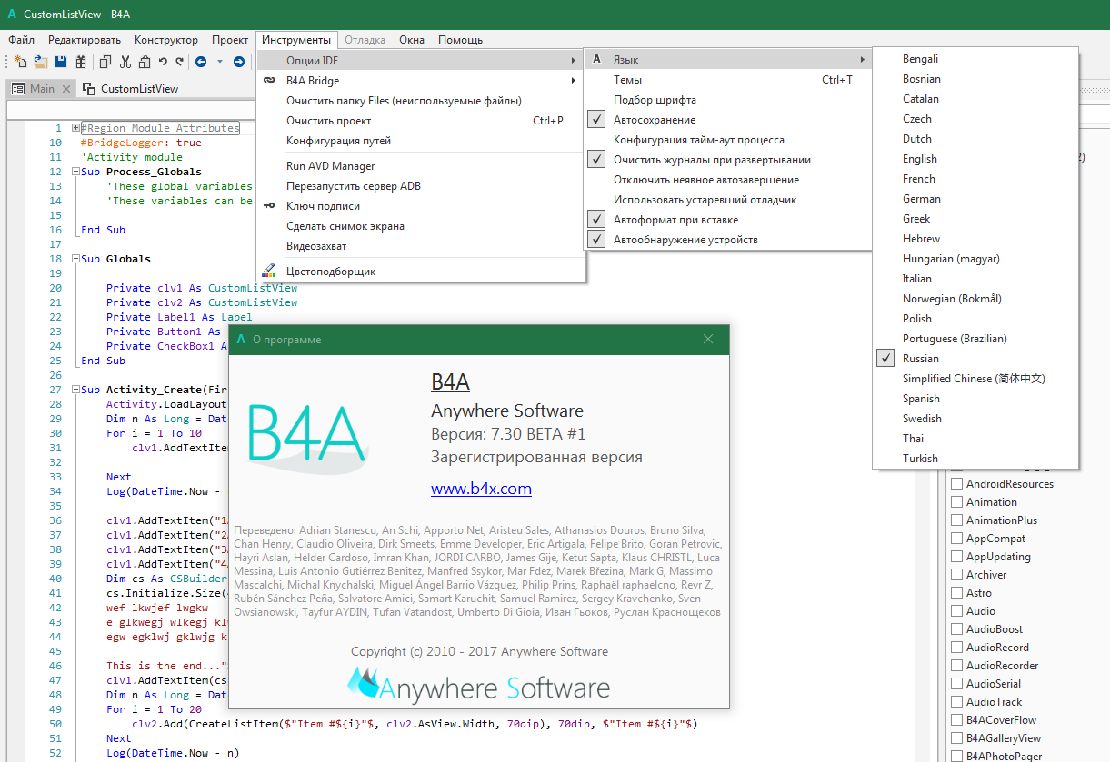The image size is (1110, 762).
Task: Select Turkish in the language list
Action: click(x=975, y=459)
